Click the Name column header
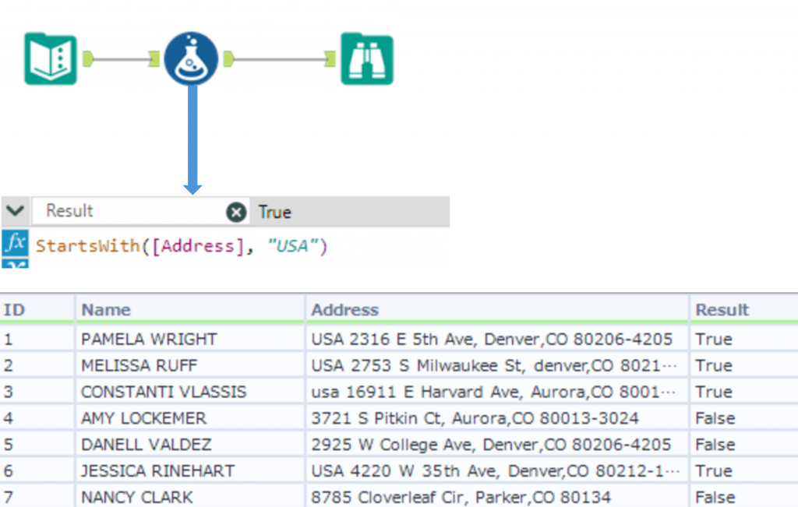The image size is (798, 507). (106, 310)
